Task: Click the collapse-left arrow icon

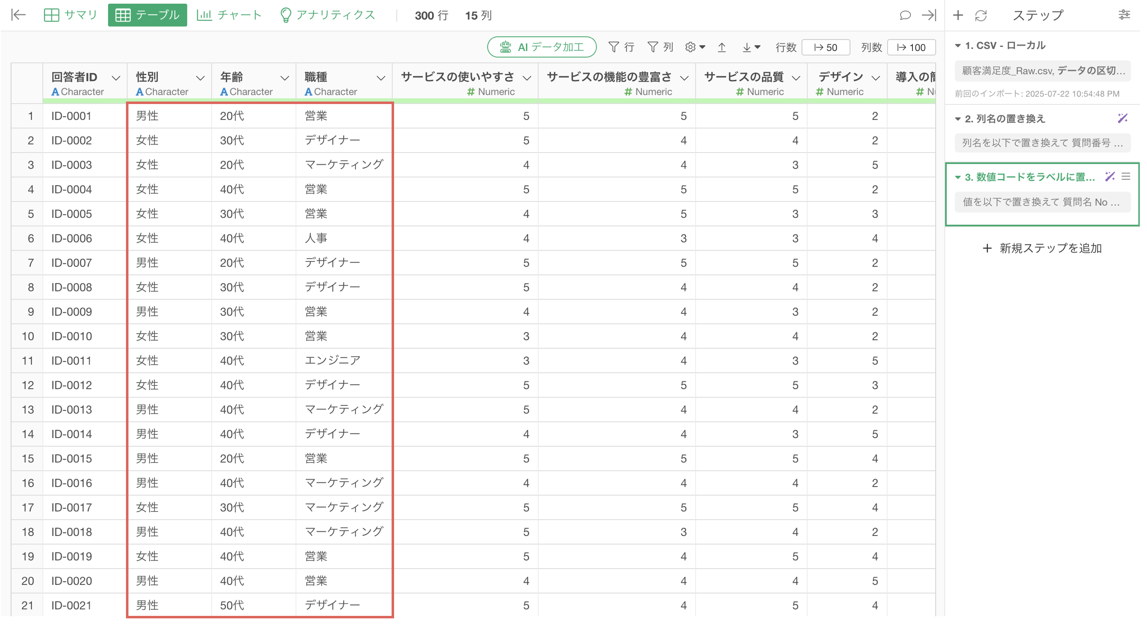Action: (x=18, y=15)
